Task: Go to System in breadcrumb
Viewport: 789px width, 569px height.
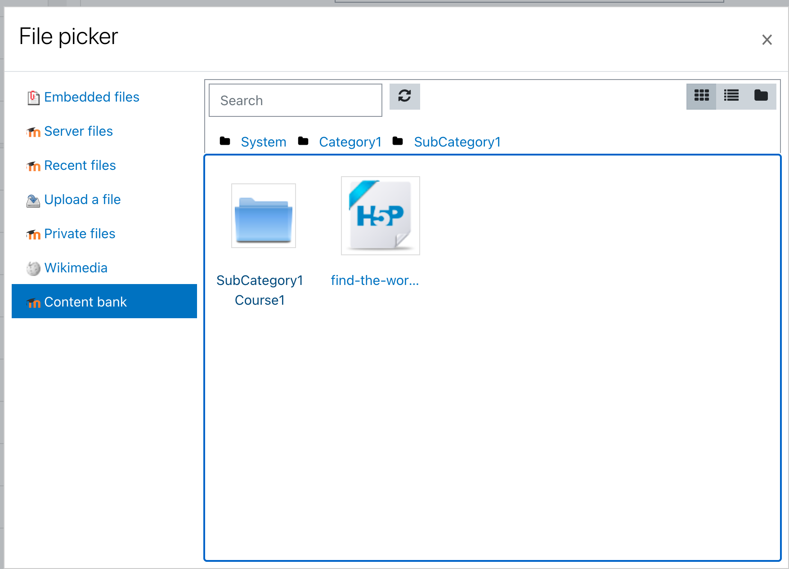Action: 264,142
